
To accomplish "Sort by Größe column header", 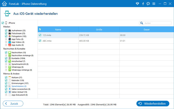I will (99, 29).
